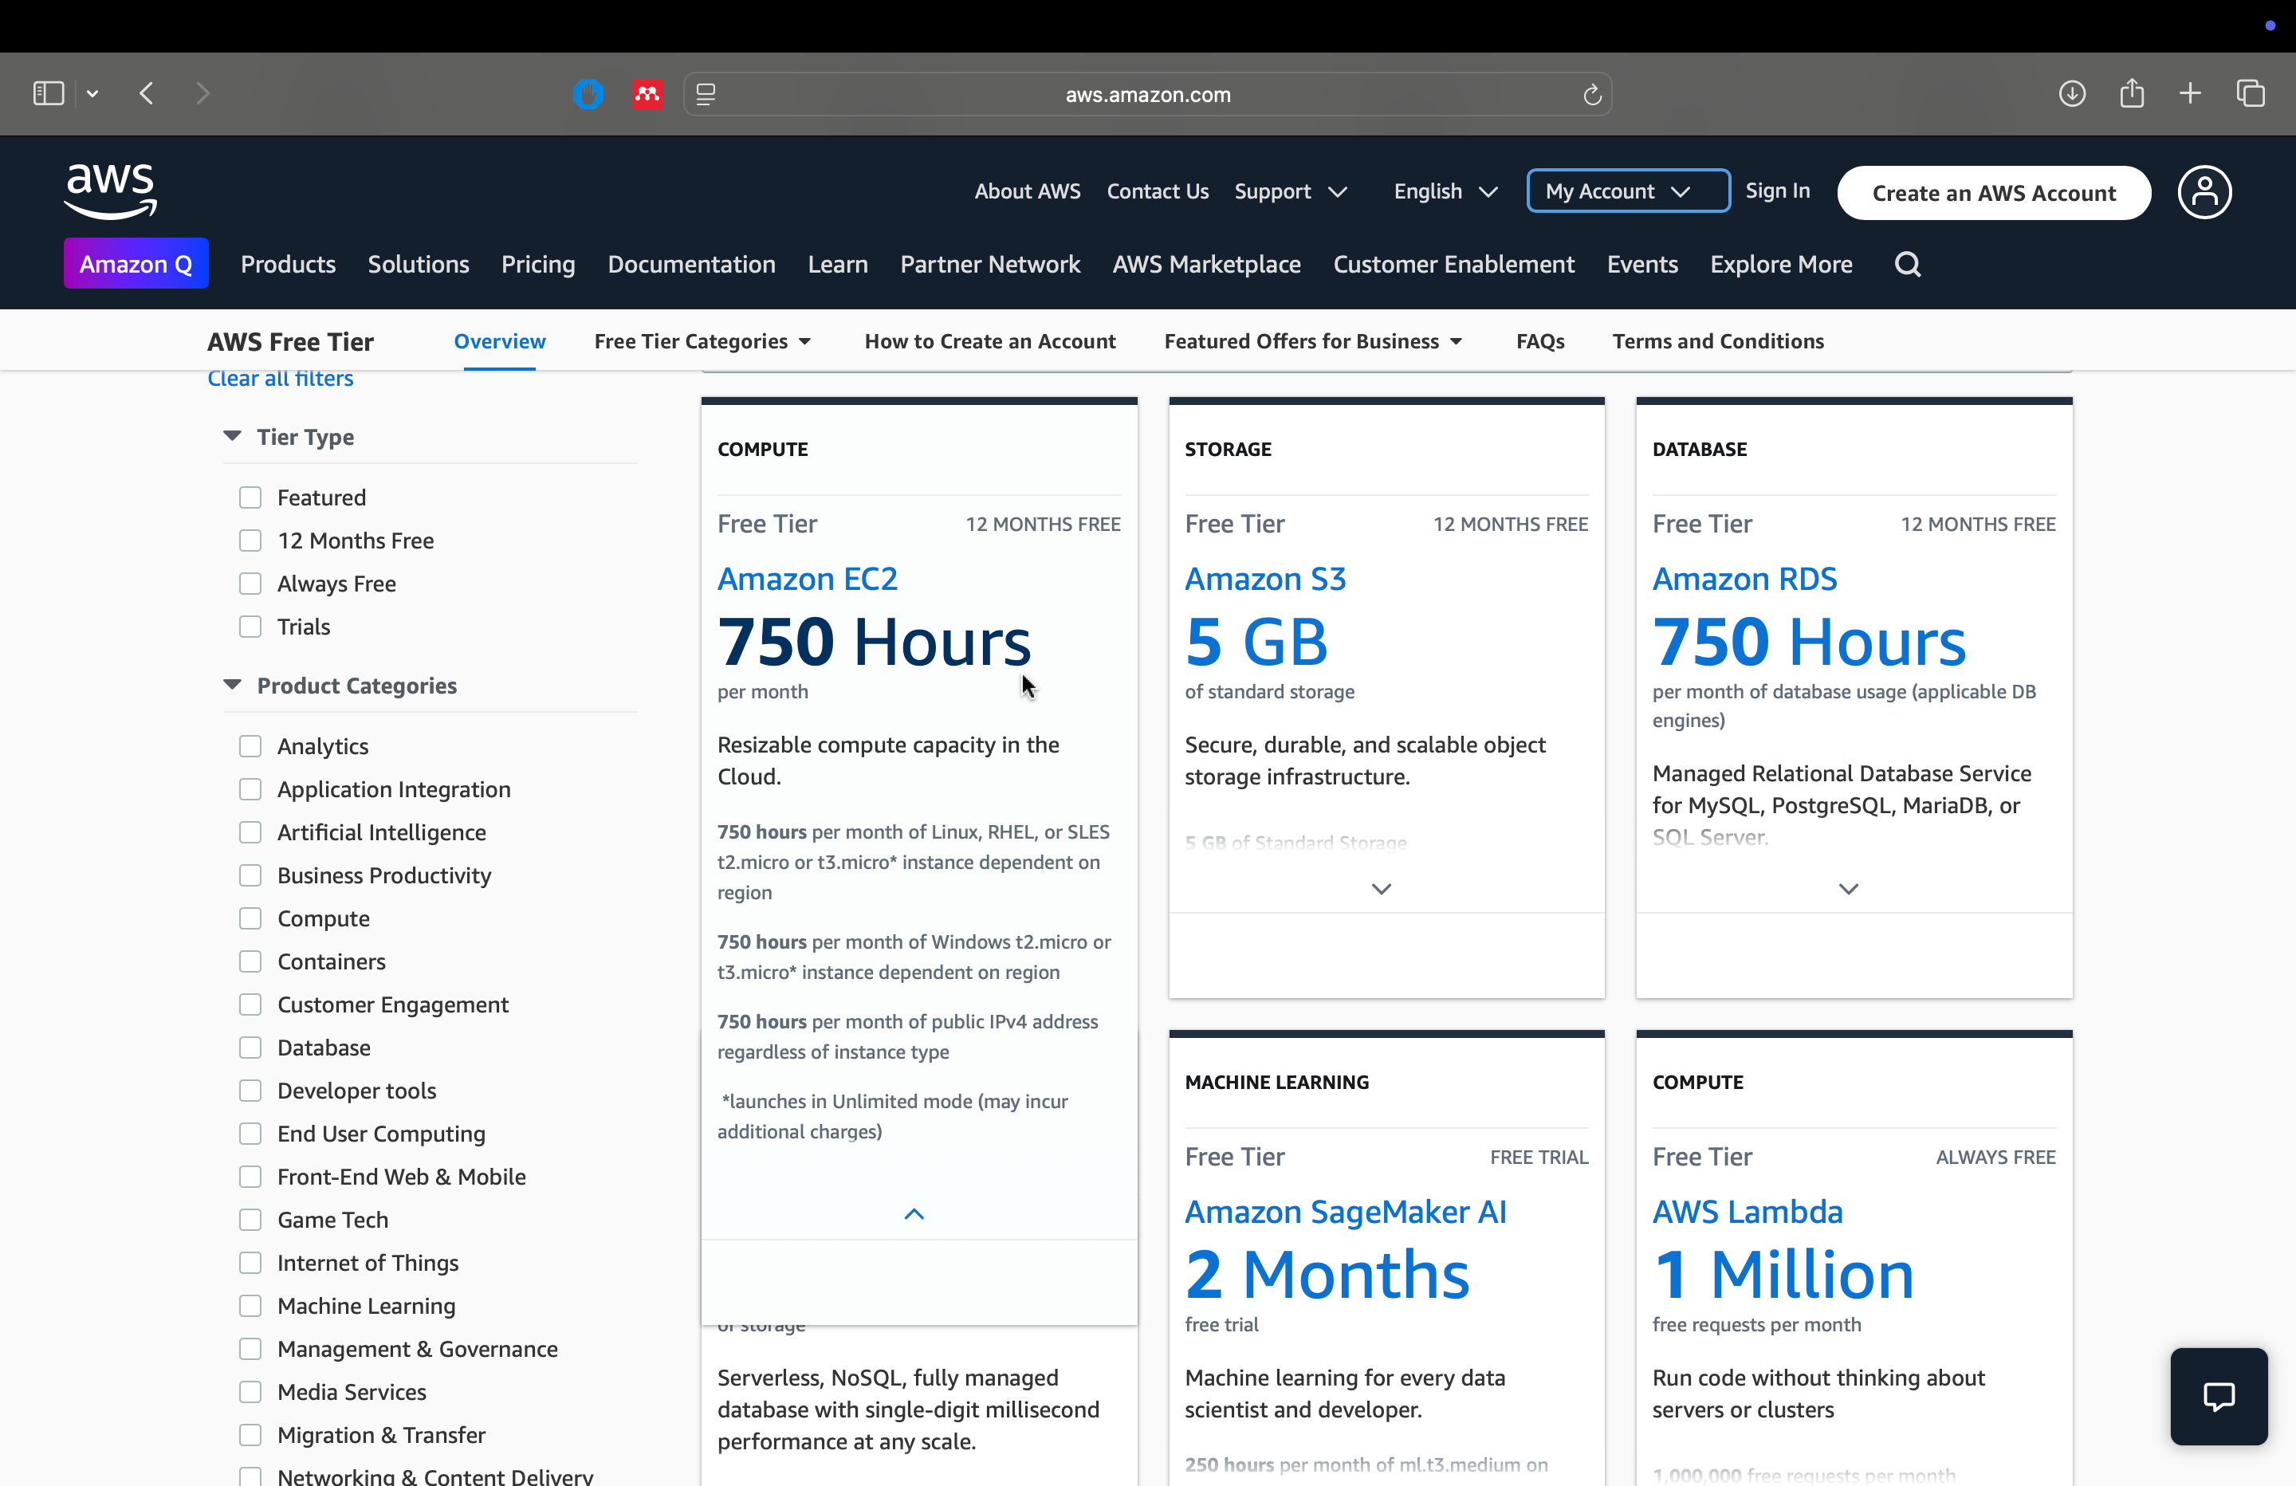Check the Game Tech category
The width and height of the screenshot is (2296, 1486).
pyautogui.click(x=251, y=1220)
